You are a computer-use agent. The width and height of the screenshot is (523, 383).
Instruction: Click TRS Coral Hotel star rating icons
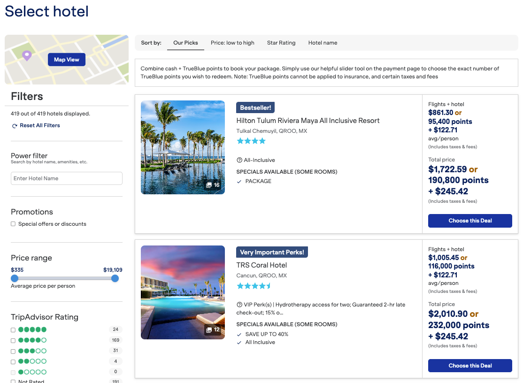point(254,286)
